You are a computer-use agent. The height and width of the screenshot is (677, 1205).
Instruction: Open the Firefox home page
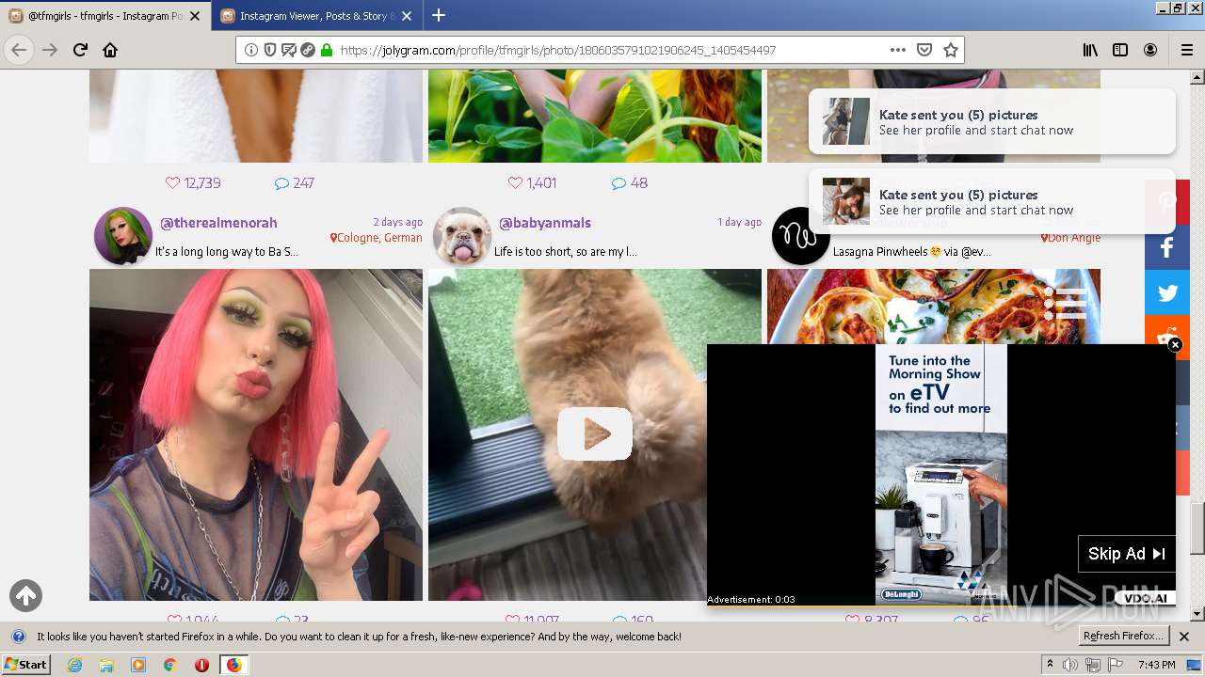coord(110,50)
